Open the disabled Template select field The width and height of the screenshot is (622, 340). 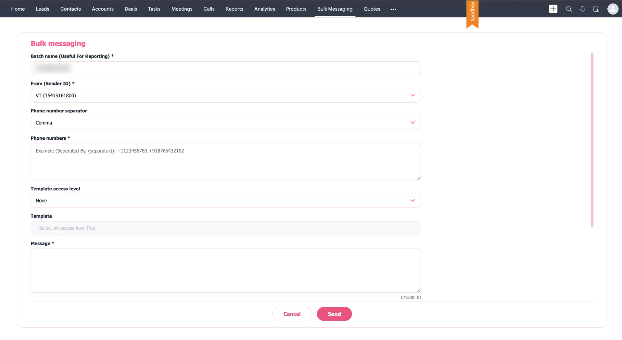pos(226,228)
